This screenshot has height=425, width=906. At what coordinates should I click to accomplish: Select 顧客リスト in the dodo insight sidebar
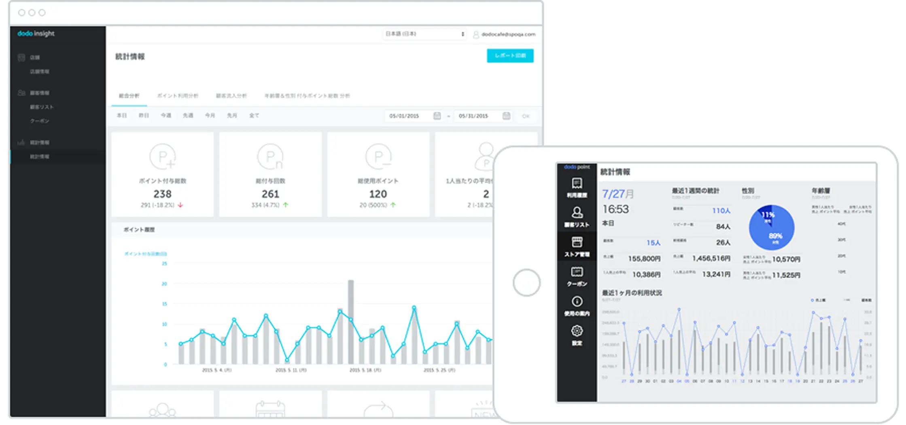41,107
